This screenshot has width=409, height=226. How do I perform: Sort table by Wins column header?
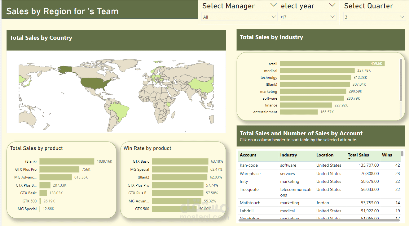point(387,155)
